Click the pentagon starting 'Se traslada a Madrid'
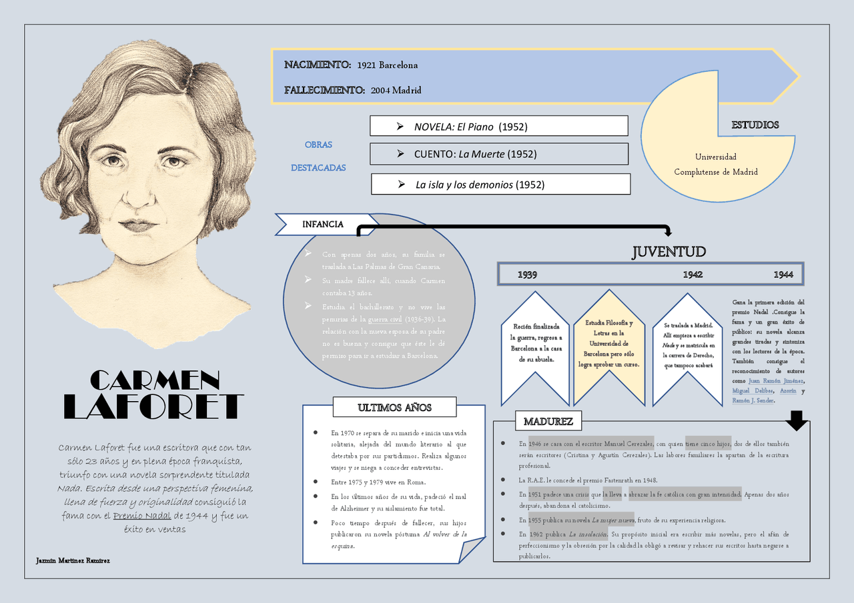Screen dimensions: 854x603 (688, 348)
